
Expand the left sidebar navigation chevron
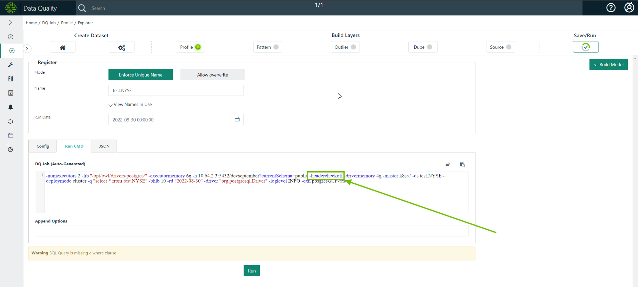click(x=11, y=22)
